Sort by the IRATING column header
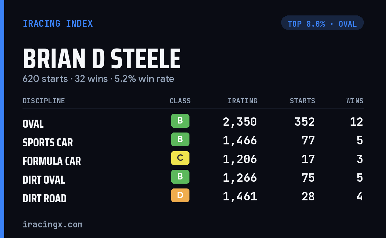This screenshot has height=238, width=386. [243, 101]
